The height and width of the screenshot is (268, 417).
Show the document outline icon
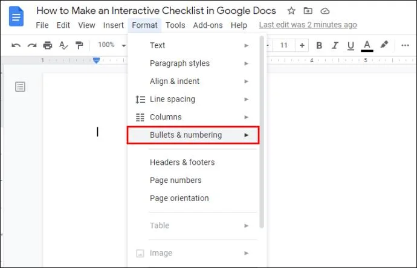point(20,86)
